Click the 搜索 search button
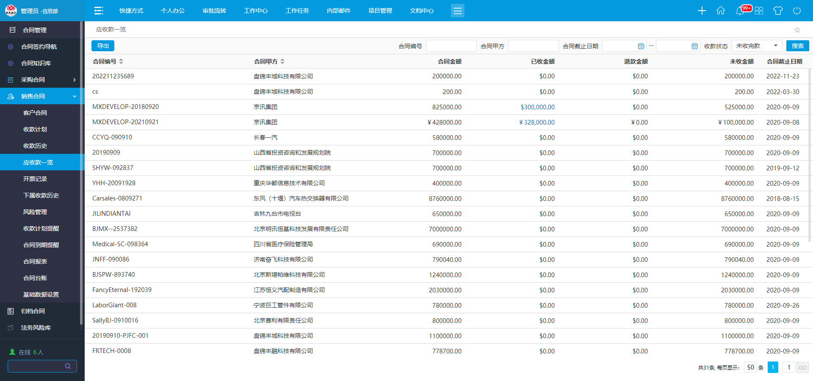Image resolution: width=813 pixels, height=381 pixels. tap(797, 46)
